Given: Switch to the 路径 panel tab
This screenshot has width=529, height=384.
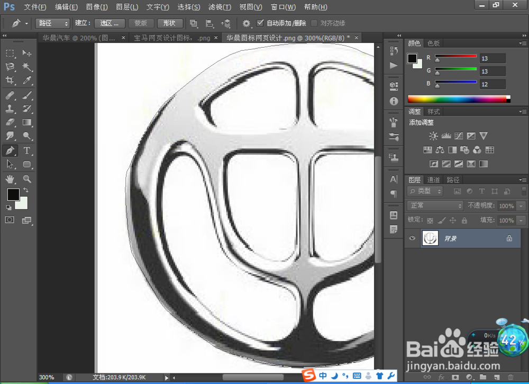Looking at the screenshot, I should point(453,180).
